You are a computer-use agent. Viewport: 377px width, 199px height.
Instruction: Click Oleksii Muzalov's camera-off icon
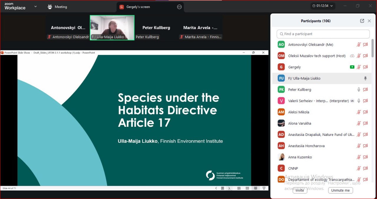pos(366,56)
